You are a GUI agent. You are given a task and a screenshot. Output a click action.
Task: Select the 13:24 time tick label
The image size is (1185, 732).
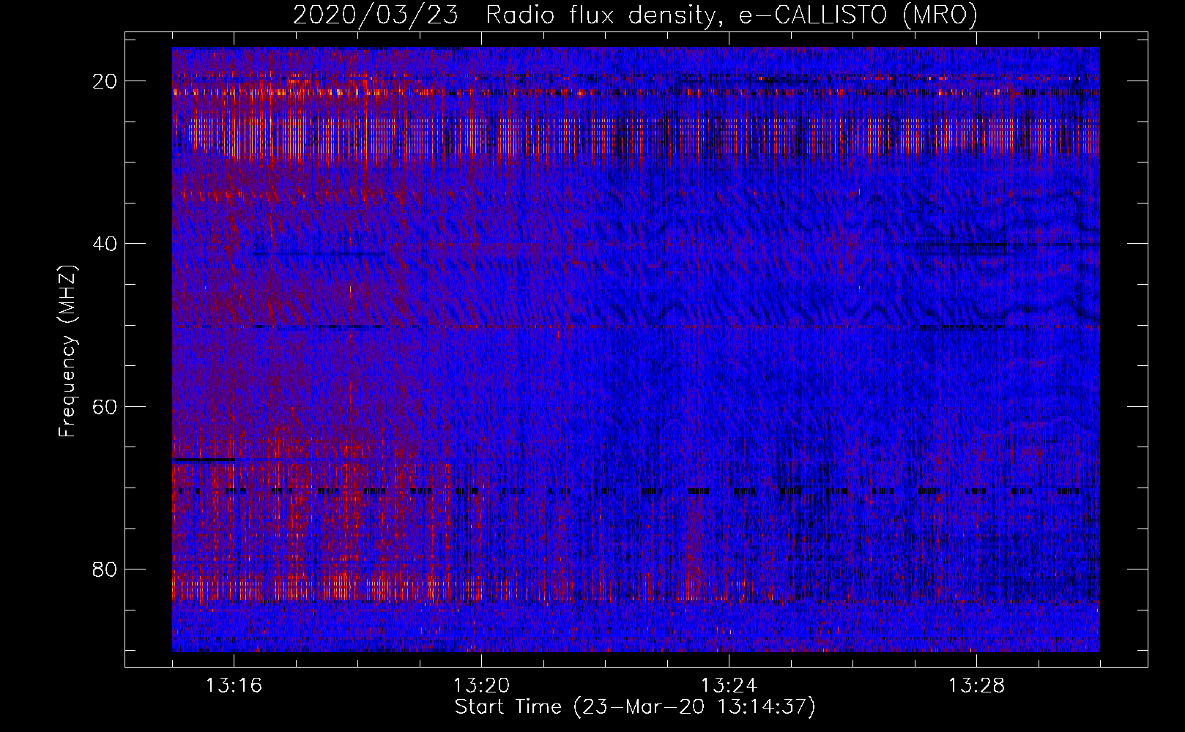[729, 686]
